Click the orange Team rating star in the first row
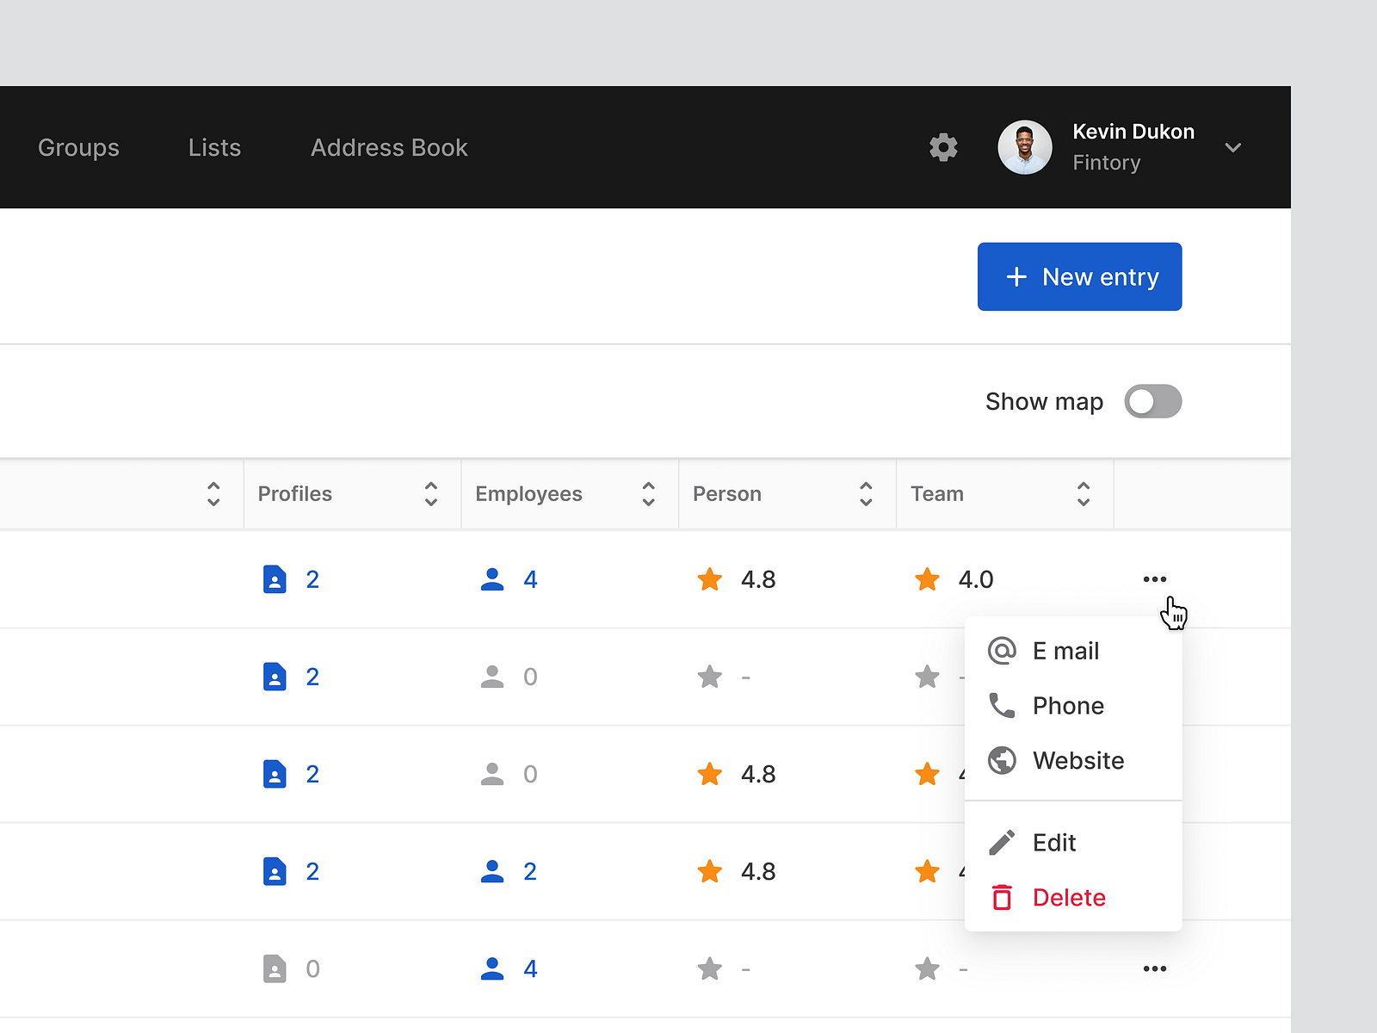The image size is (1377, 1033). pyautogui.click(x=927, y=579)
